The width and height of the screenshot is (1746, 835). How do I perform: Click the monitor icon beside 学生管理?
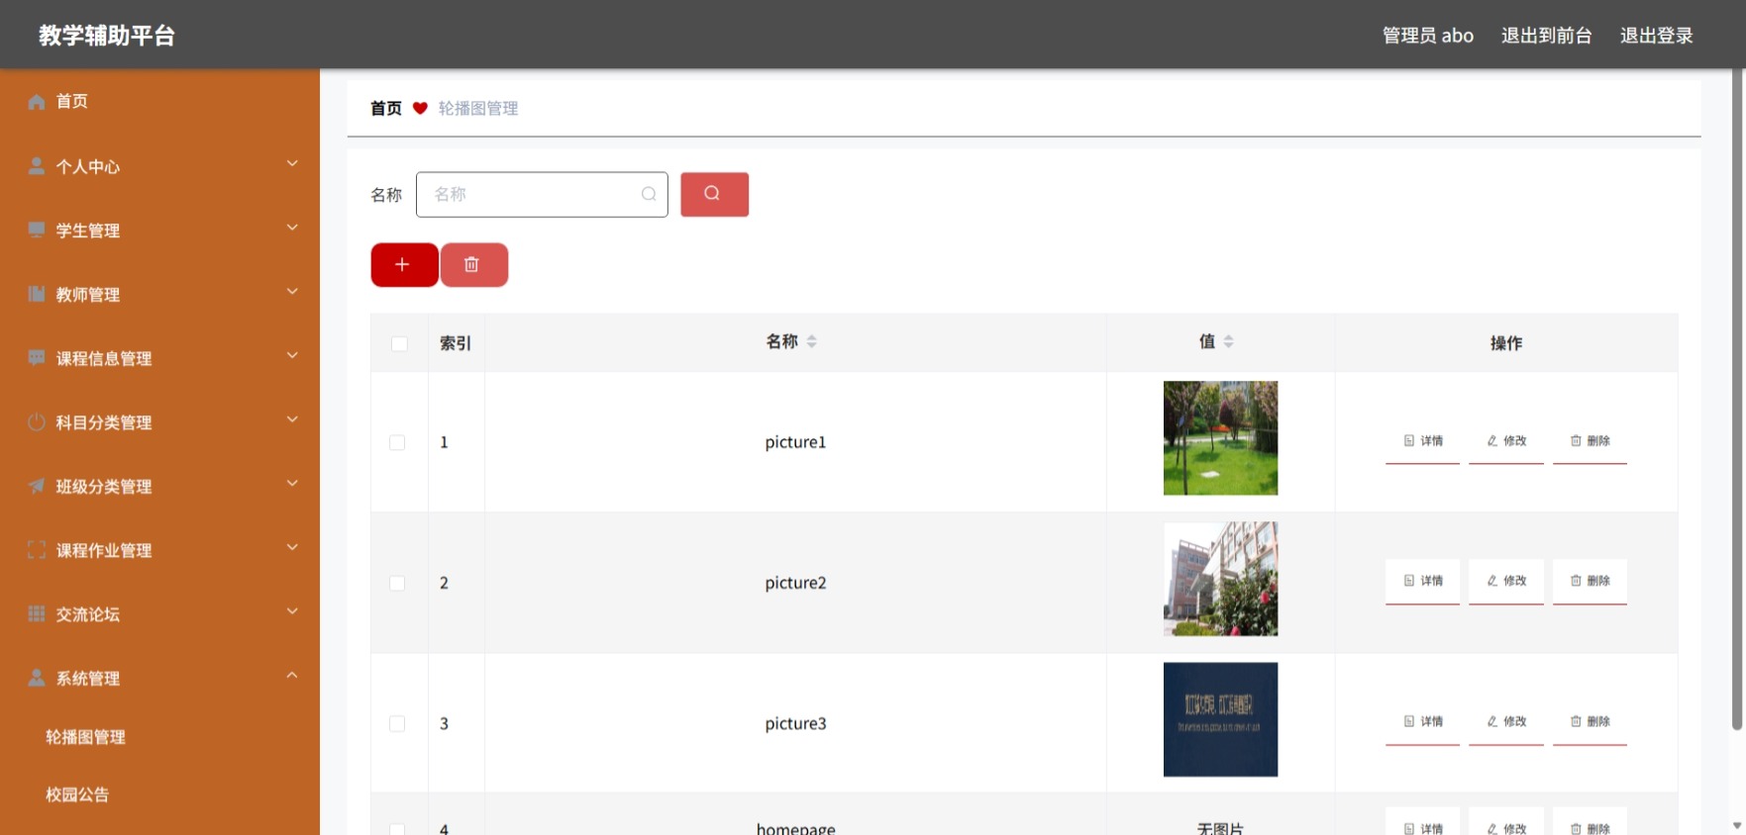[37, 231]
